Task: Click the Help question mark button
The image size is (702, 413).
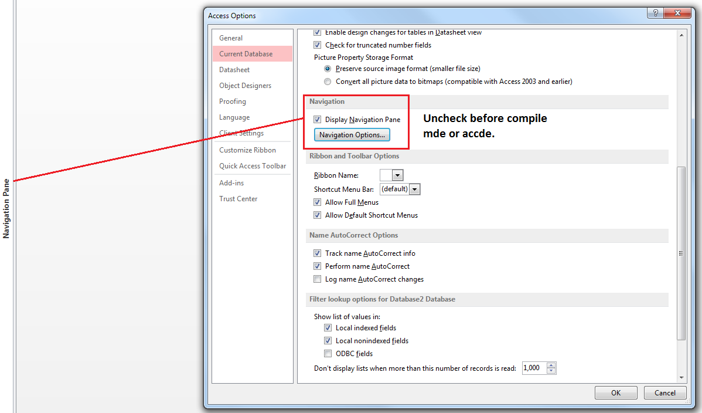Action: (x=656, y=13)
